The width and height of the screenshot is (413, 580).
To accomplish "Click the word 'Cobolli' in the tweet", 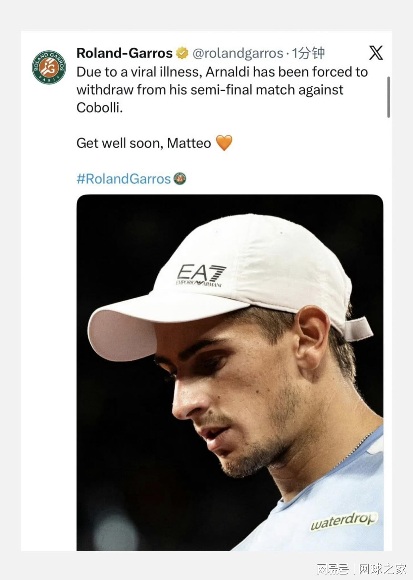I will click(100, 108).
